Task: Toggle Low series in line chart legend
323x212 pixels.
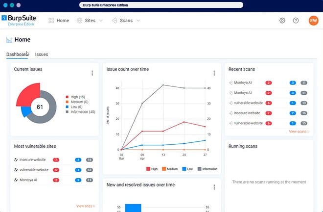Action: coord(187,169)
